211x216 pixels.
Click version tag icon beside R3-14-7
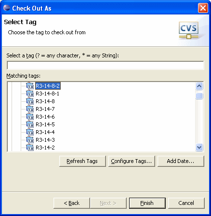(30, 109)
